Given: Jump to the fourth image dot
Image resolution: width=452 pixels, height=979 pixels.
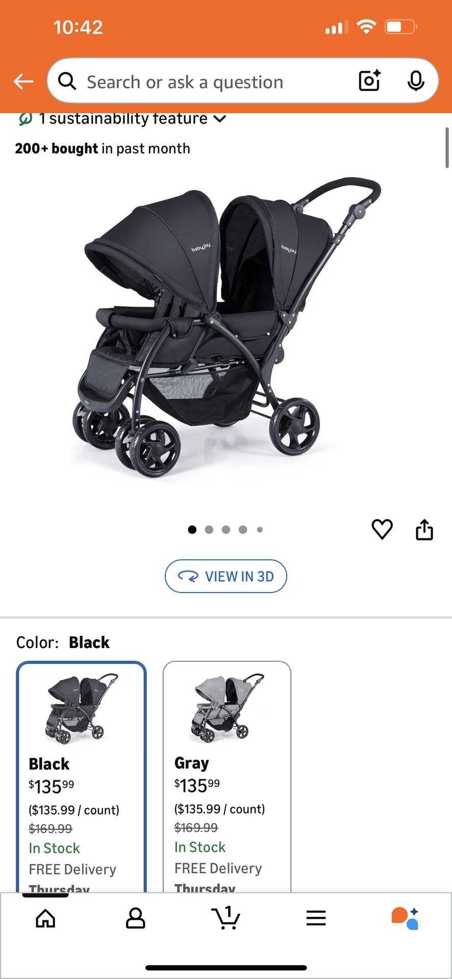Looking at the screenshot, I should (243, 530).
